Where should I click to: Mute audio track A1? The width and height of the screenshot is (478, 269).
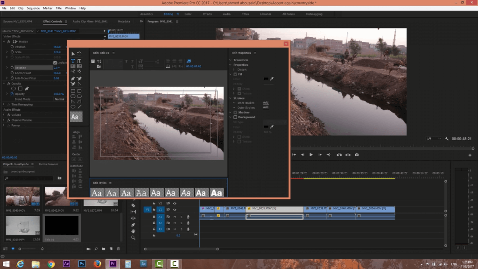tap(175, 217)
